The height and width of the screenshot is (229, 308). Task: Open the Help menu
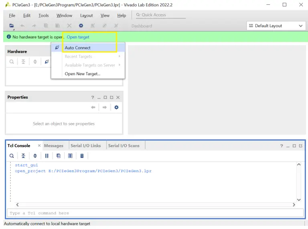click(122, 16)
